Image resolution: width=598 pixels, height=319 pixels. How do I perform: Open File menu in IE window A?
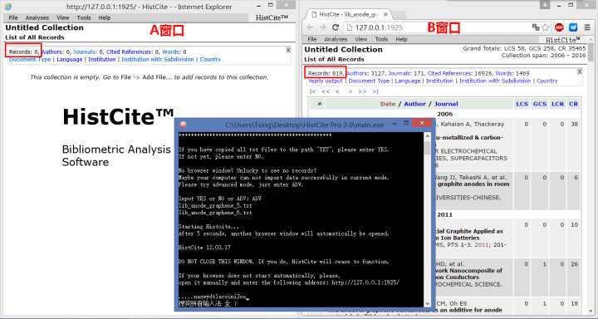pyautogui.click(x=13, y=18)
